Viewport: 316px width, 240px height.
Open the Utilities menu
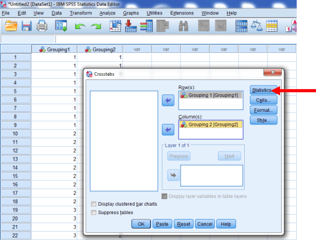[154, 13]
